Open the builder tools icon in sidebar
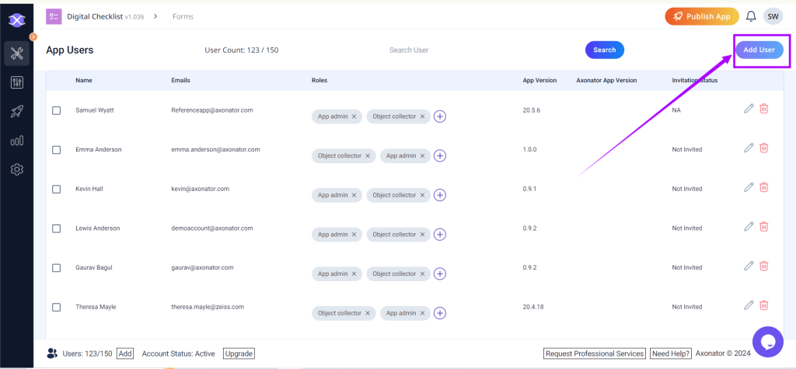This screenshot has width=796, height=369. pyautogui.click(x=16, y=54)
